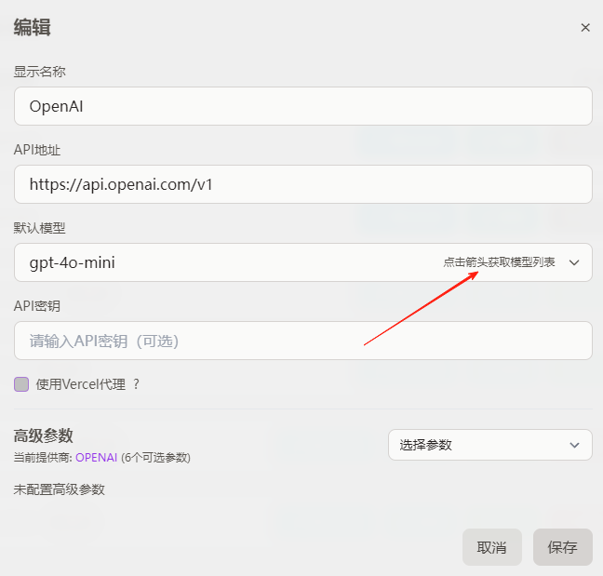Click the (6个可选参数) text
The height and width of the screenshot is (576, 603).
155,458
